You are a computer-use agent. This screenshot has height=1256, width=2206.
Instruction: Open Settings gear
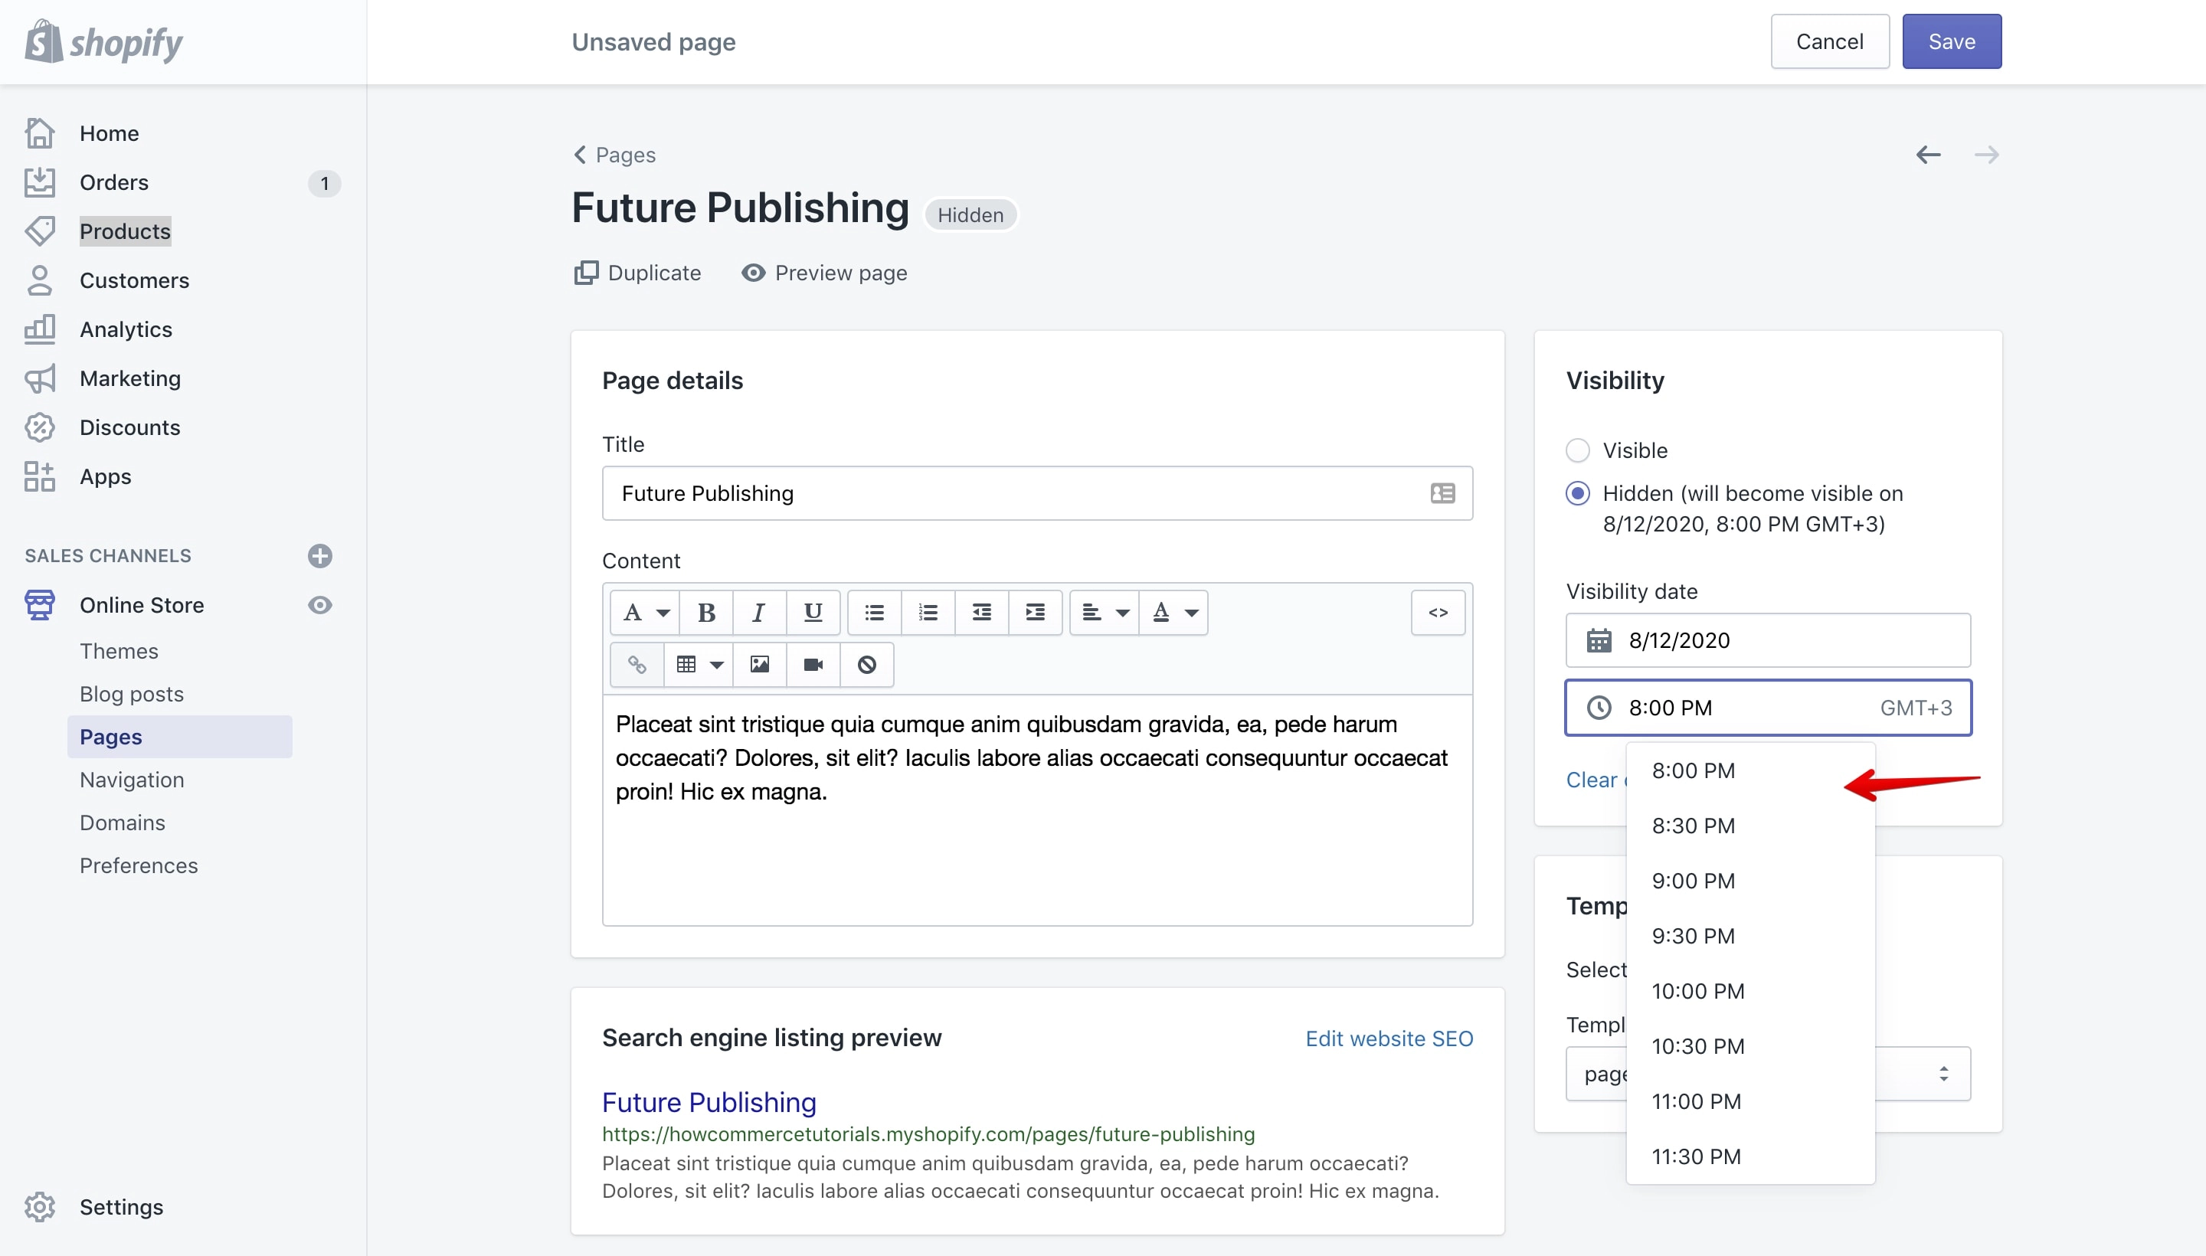[40, 1207]
